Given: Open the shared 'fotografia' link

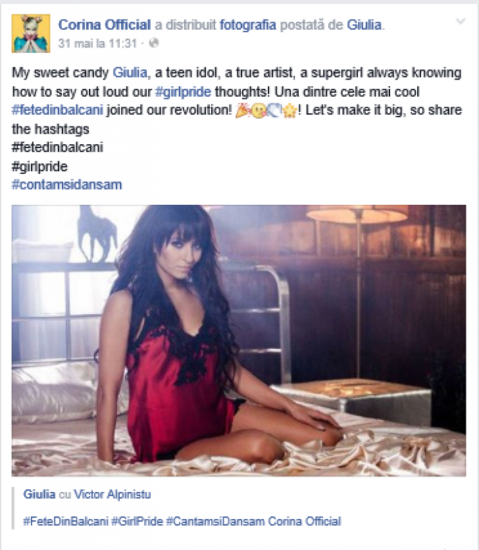Looking at the screenshot, I should (x=248, y=25).
